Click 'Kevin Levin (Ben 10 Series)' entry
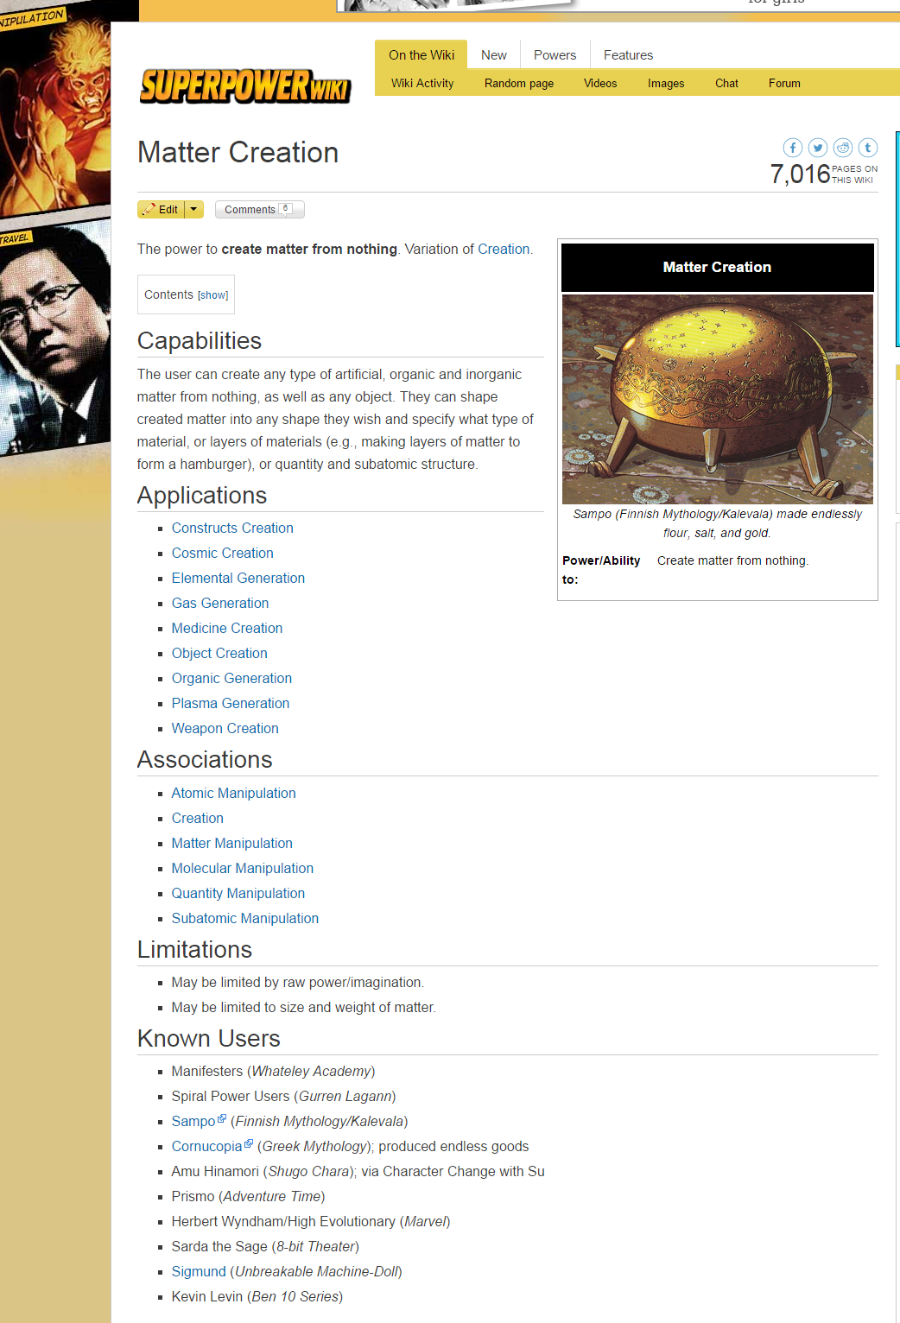 click(257, 1296)
